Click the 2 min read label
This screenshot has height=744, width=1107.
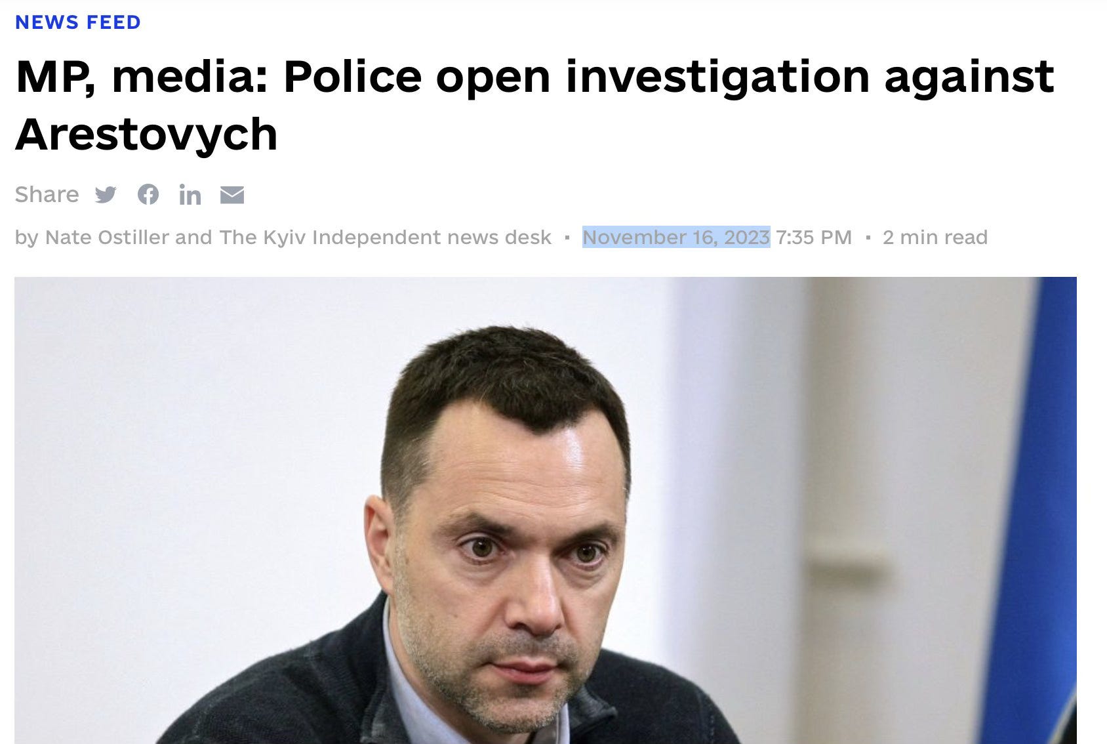click(x=935, y=238)
